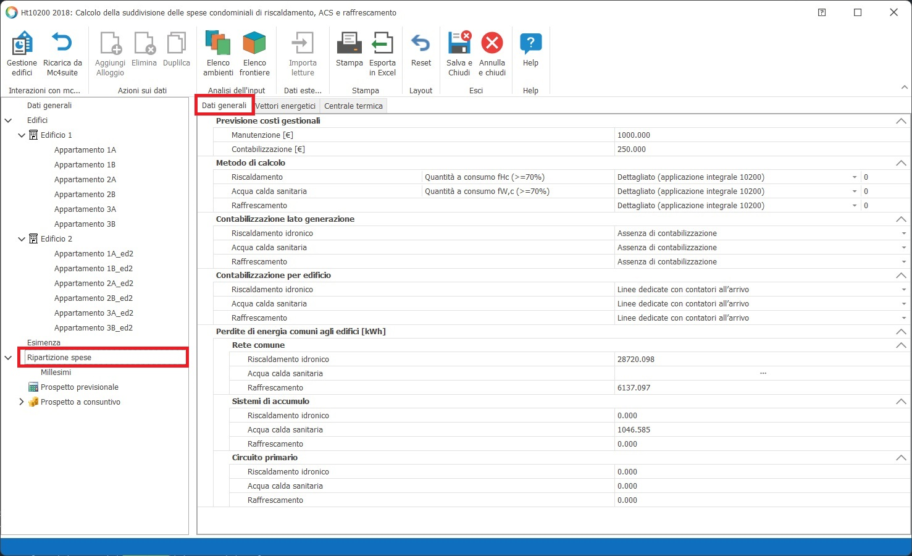Screen dimensions: 912x556
Task: Switch to the Centrale termica tab
Action: [x=353, y=106]
